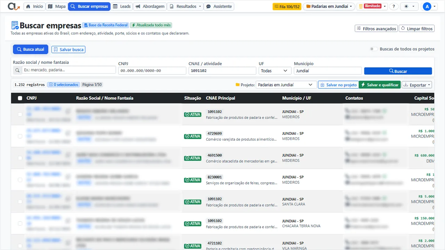Expand the Resultados menu dropdown
This screenshot has width=445, height=250.
pyautogui.click(x=185, y=6)
